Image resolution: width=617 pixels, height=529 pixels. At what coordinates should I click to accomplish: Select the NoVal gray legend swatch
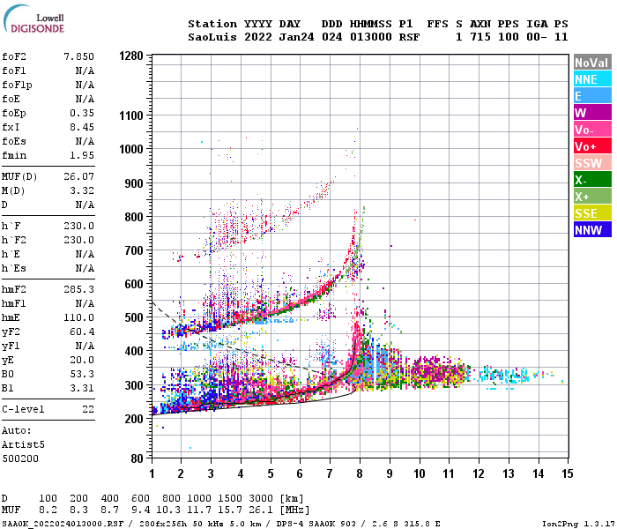[x=592, y=63]
